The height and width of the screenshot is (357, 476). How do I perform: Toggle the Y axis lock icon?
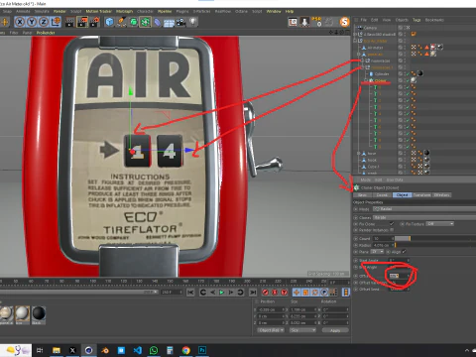[32, 22]
